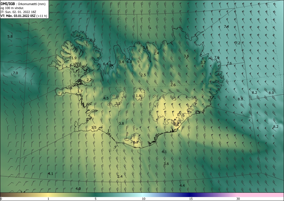Click the 4.4 value over the southern ocean
Image resolution: width=284 pixels, height=201 pixels.
pos(182,186)
